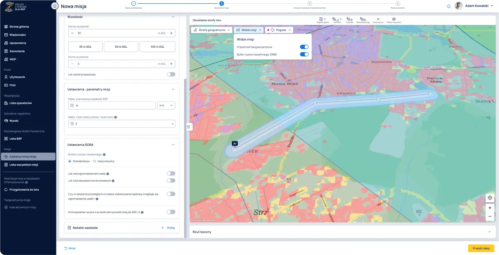Click the X icon to remove geometry
The height and width of the screenshot is (255, 499).
(x=378, y=19)
